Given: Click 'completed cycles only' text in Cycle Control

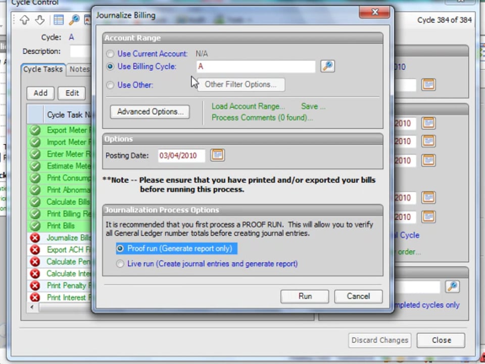Looking at the screenshot, I should click(x=427, y=305).
